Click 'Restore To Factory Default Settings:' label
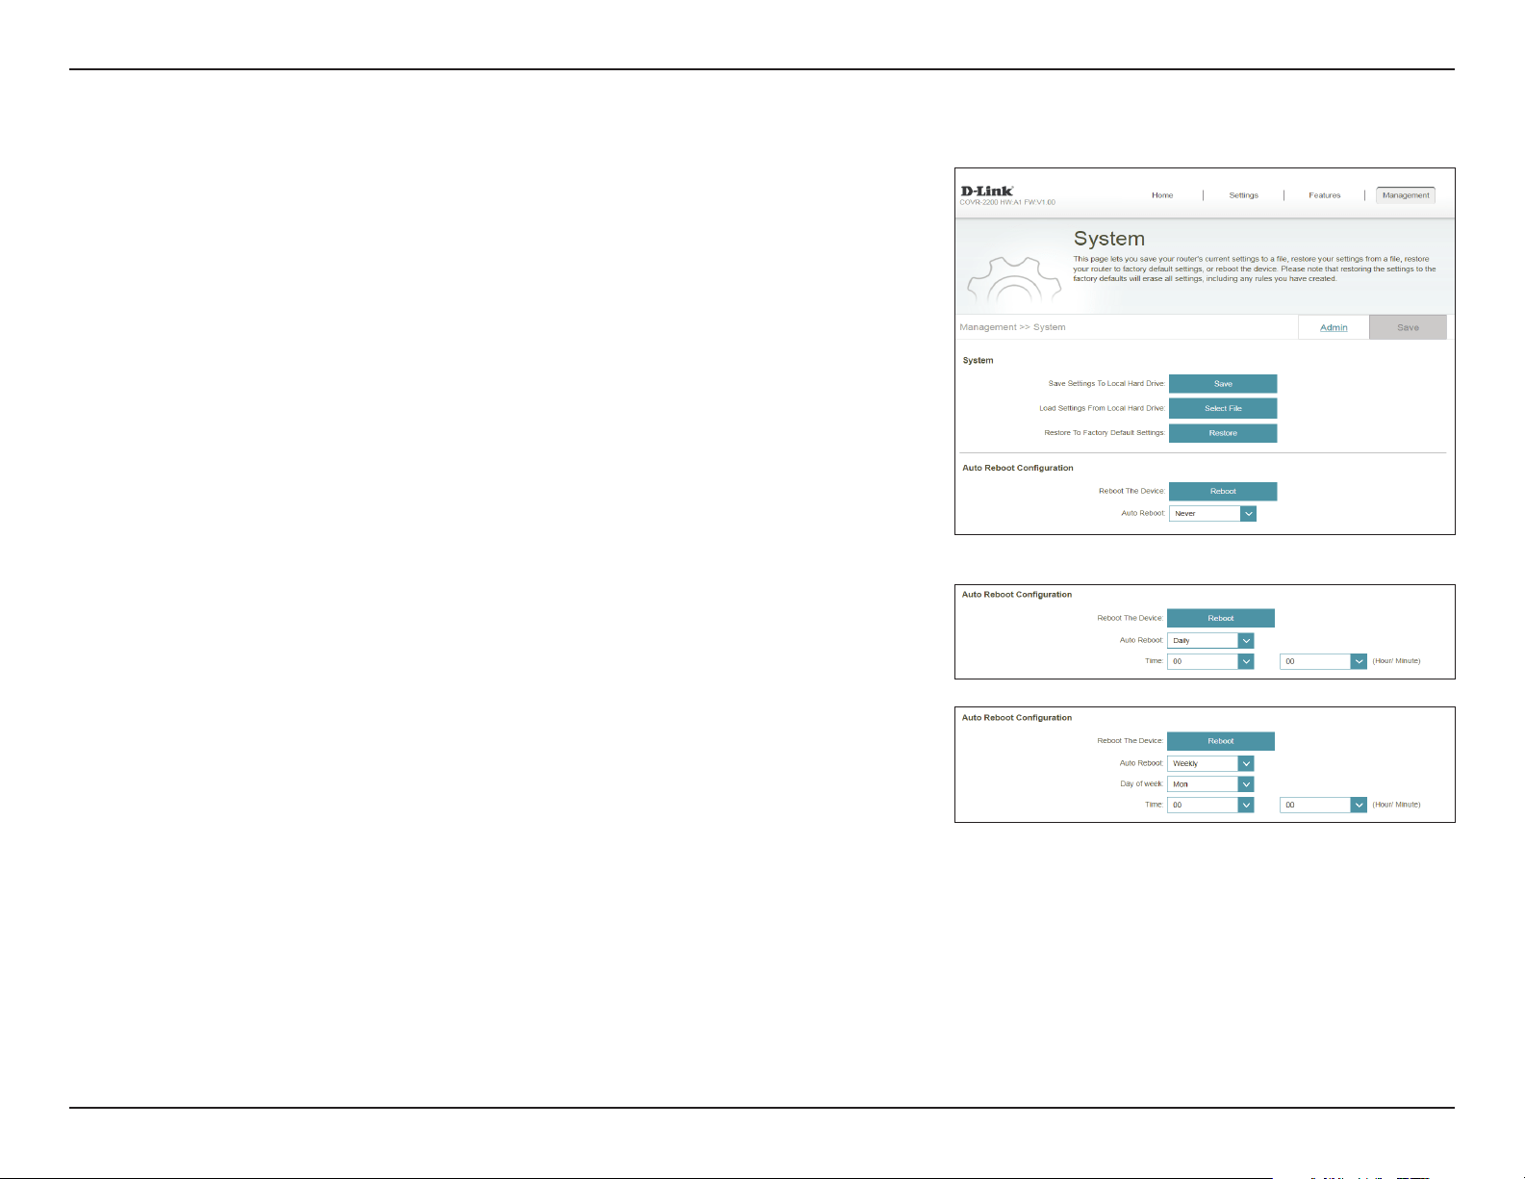This screenshot has height=1179, width=1525. click(x=1105, y=433)
